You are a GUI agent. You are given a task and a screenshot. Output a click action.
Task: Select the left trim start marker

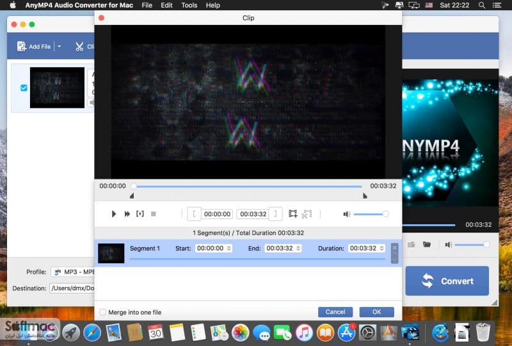tap(132, 195)
